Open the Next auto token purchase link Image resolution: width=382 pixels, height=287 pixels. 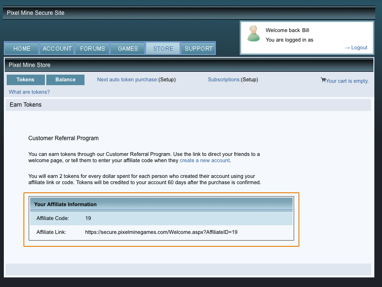127,79
